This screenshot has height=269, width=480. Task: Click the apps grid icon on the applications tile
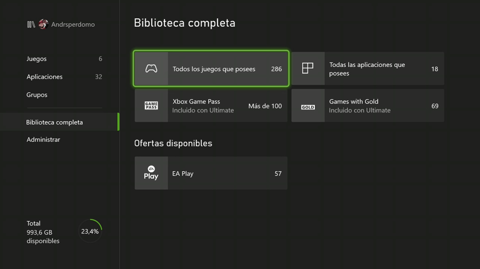pyautogui.click(x=308, y=68)
